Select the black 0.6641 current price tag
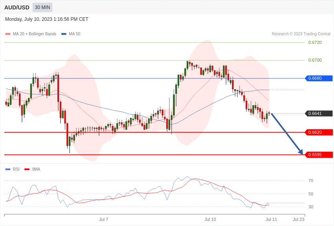The image size is (334, 226). 319,113
